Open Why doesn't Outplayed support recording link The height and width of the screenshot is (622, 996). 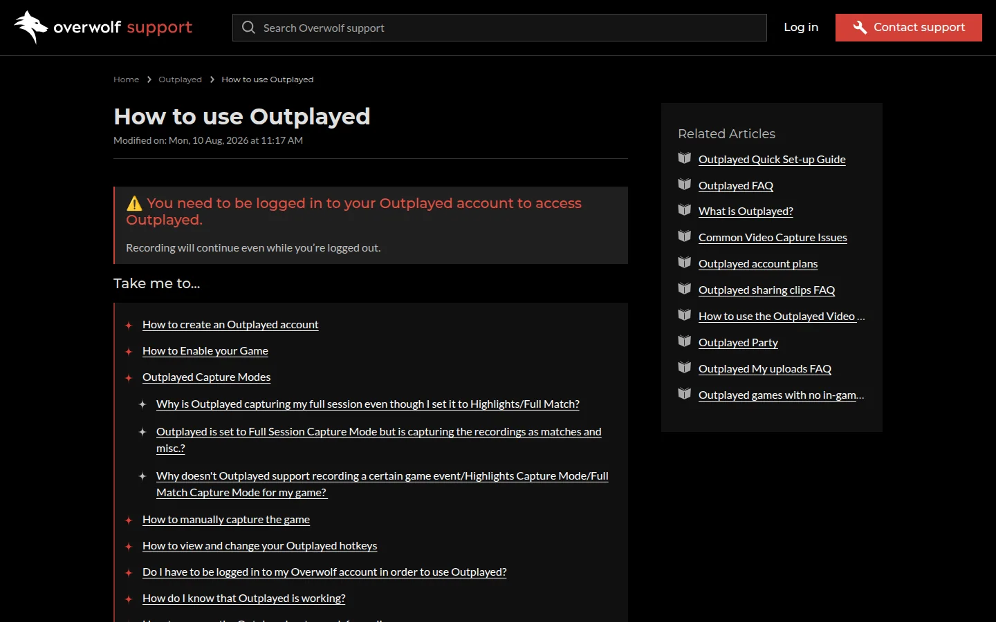pyautogui.click(x=382, y=484)
